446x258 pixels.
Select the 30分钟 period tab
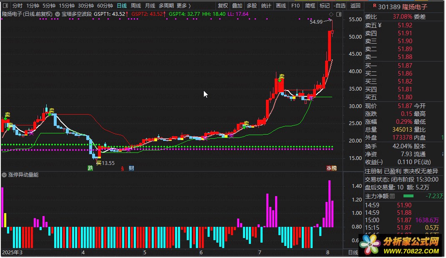(85, 6)
